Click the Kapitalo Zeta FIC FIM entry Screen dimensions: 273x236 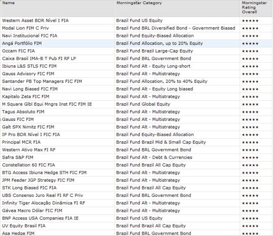click(x=26, y=97)
